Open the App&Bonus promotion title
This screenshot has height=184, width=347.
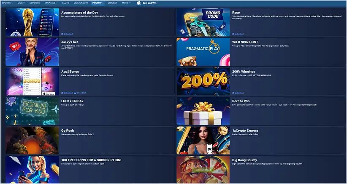(x=70, y=72)
